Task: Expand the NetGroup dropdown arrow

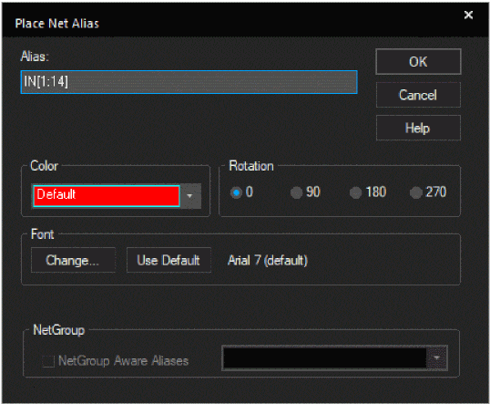Action: tap(437, 358)
